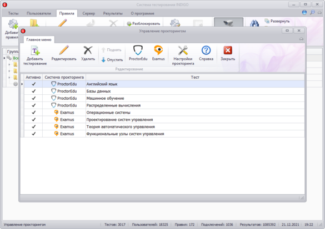The height and width of the screenshot is (229, 325).
Task: Switch to the Результаты ribbon tab
Action: [113, 13]
